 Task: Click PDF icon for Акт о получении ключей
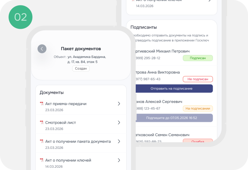point(42,160)
